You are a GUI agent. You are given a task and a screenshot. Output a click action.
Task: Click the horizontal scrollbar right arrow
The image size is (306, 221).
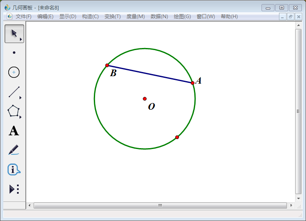click(x=291, y=205)
